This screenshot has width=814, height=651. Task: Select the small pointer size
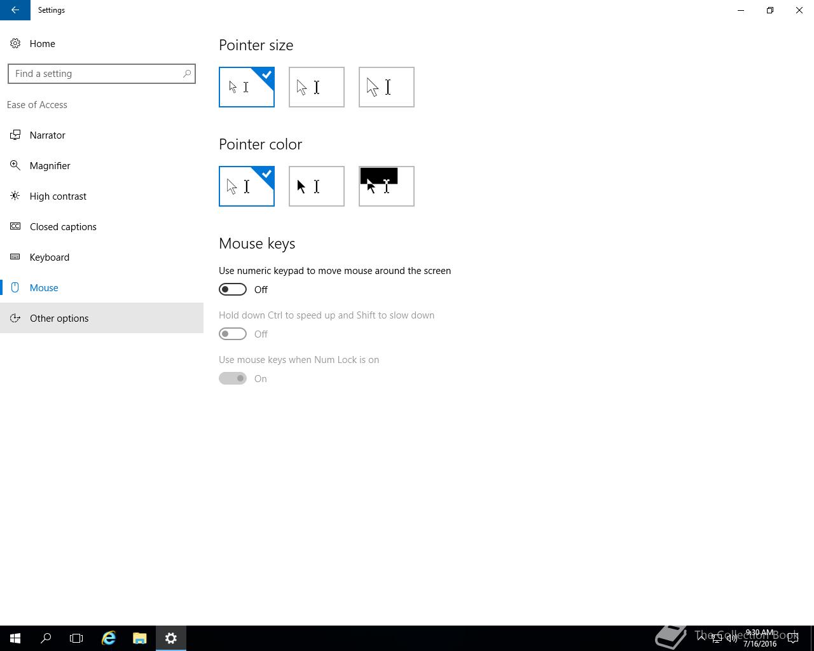[247, 87]
